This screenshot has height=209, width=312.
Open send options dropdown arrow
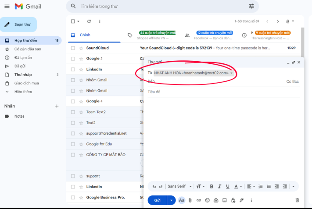pyautogui.click(x=171, y=200)
